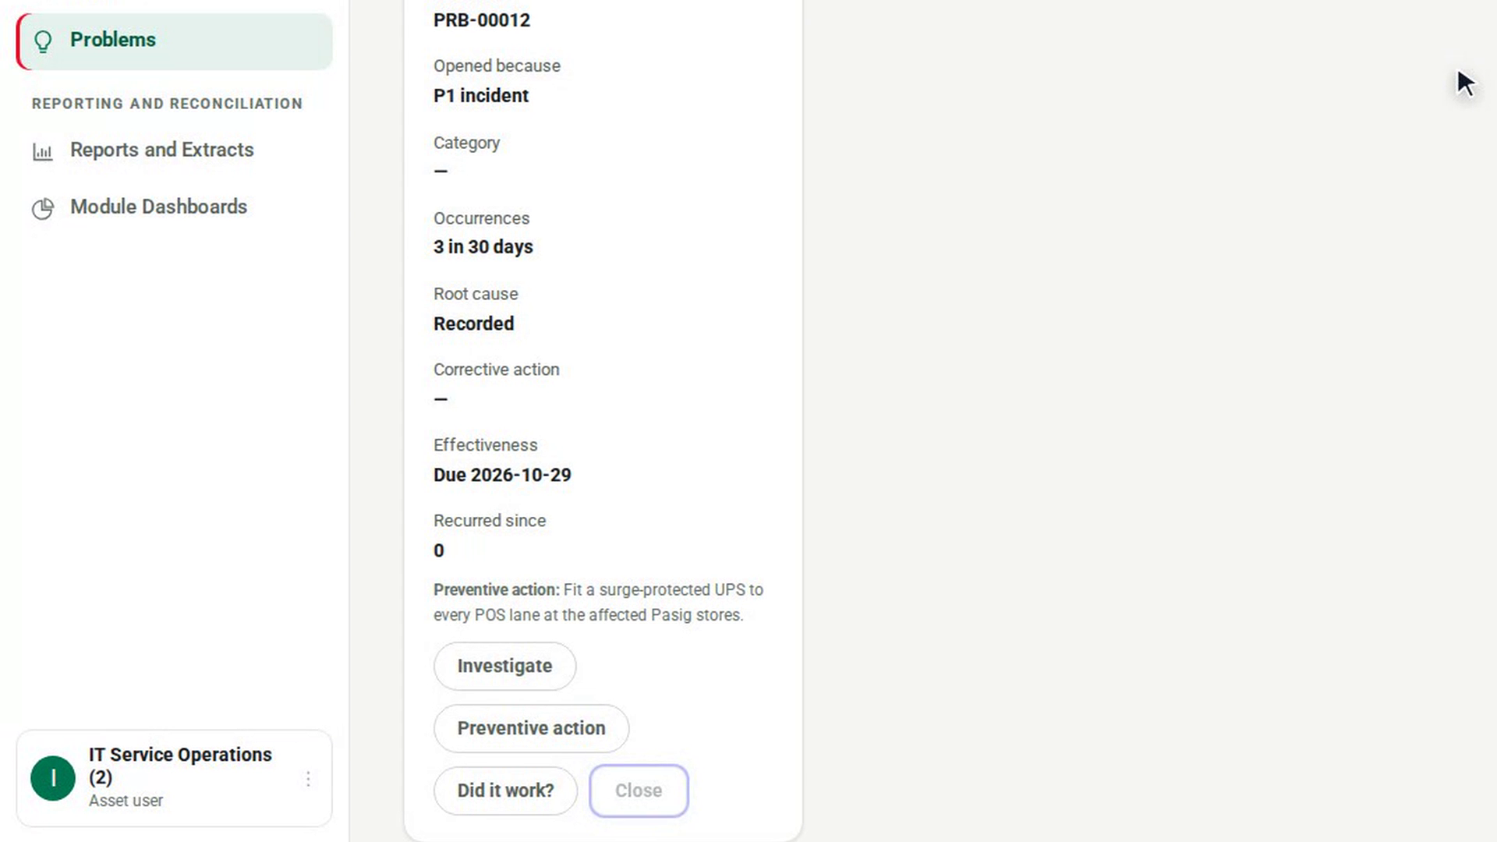Click the Asset user role label
The width and height of the screenshot is (1497, 842).
[126, 801]
